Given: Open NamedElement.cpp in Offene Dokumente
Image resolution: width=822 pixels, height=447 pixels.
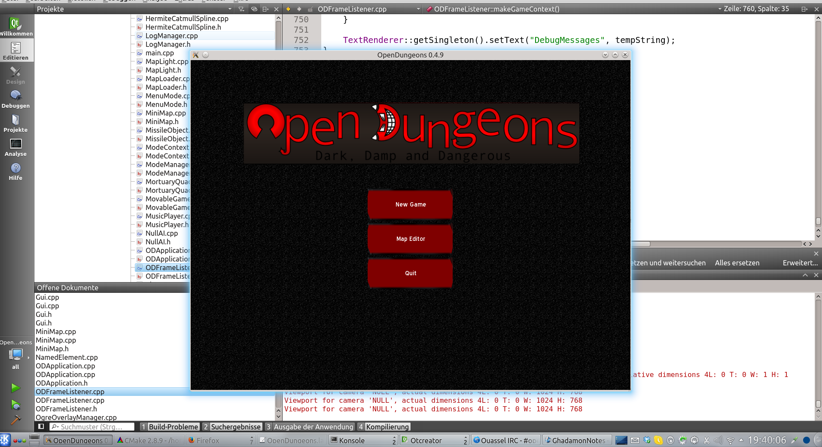Looking at the screenshot, I should coord(67,357).
